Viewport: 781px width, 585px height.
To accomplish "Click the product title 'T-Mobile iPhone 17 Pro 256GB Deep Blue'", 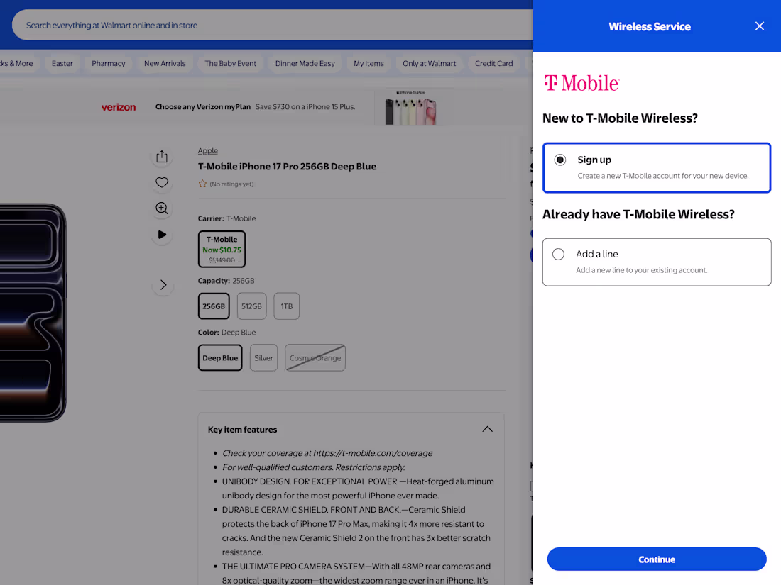I will pyautogui.click(x=287, y=167).
